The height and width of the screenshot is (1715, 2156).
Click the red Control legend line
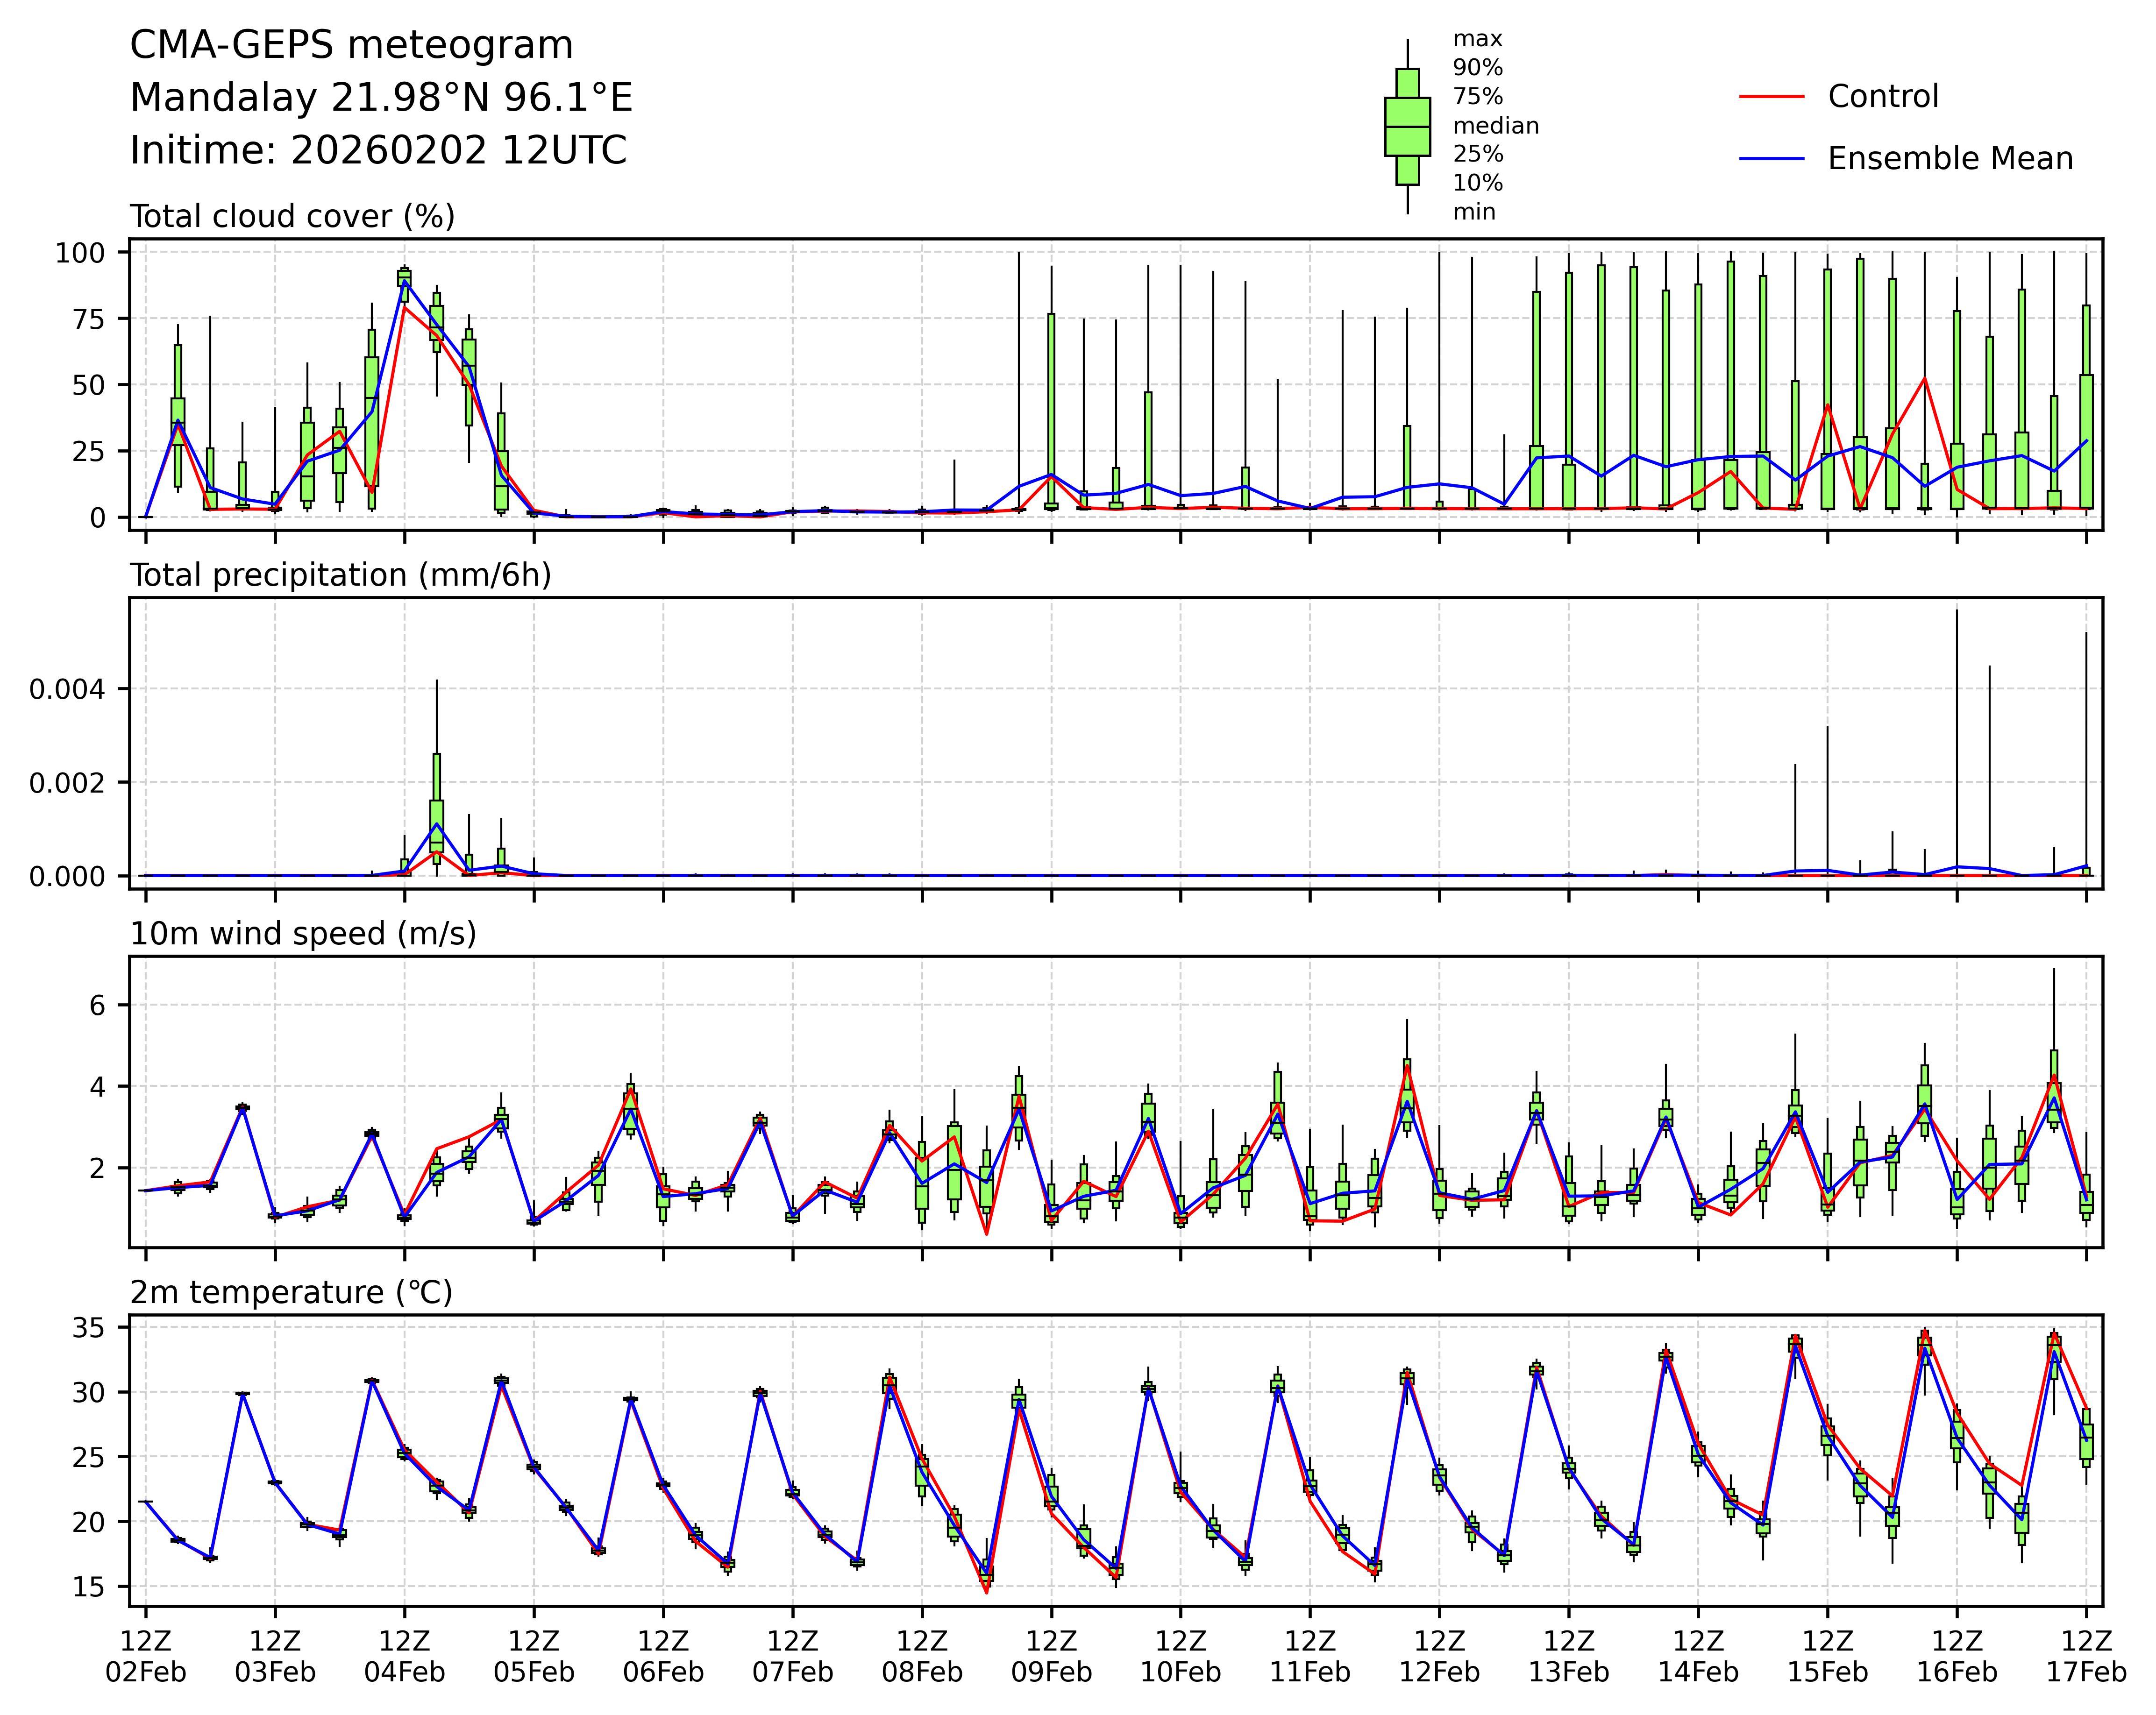[x=1771, y=97]
